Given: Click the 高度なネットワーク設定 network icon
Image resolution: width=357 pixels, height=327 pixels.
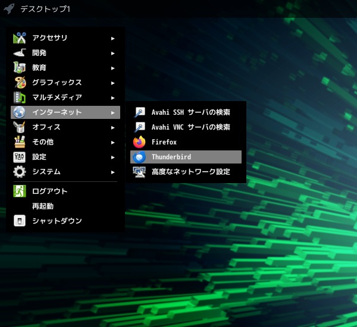Looking at the screenshot, I should [139, 172].
